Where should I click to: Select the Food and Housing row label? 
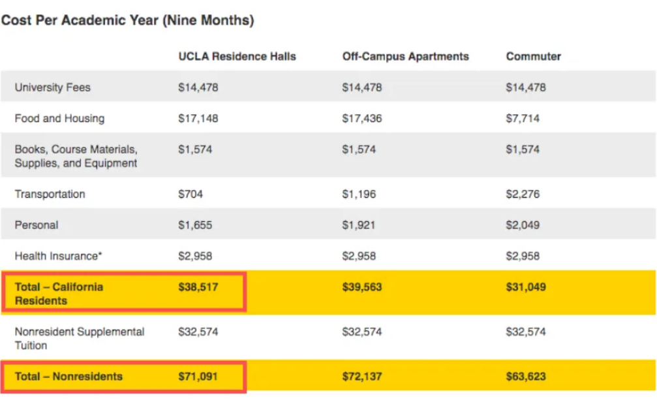[59, 119]
